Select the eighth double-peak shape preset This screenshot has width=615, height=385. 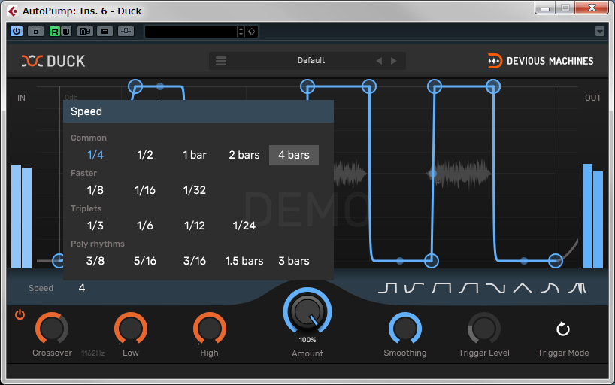[x=577, y=288]
